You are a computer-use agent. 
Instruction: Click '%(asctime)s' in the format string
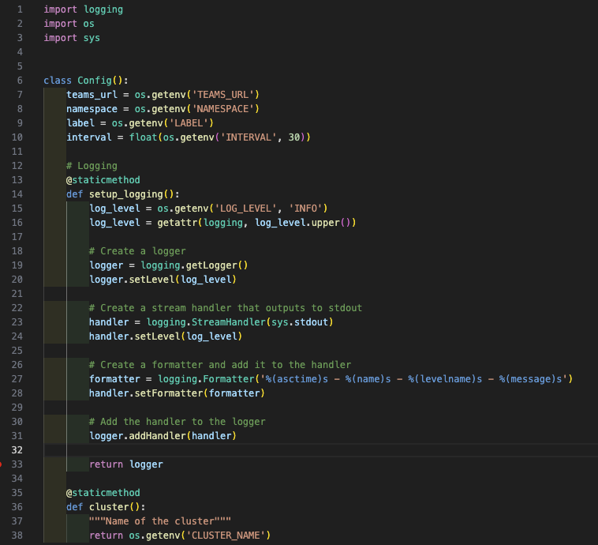[297, 379]
